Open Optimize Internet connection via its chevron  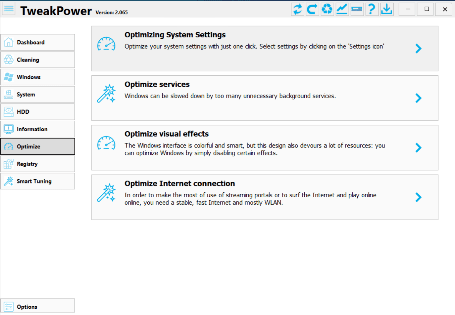tap(419, 197)
